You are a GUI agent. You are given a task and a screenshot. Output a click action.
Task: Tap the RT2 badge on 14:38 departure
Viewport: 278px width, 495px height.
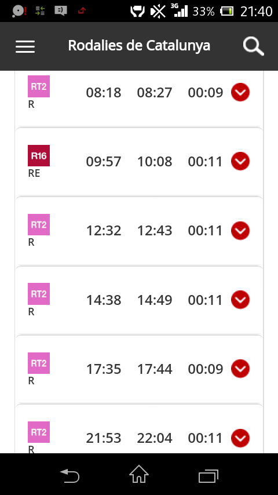pos(39,294)
